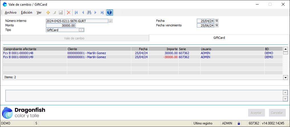The height and width of the screenshot is (127, 290).
Task: Click the Fecha field showing 25/04/24
Action: [x=205, y=21]
